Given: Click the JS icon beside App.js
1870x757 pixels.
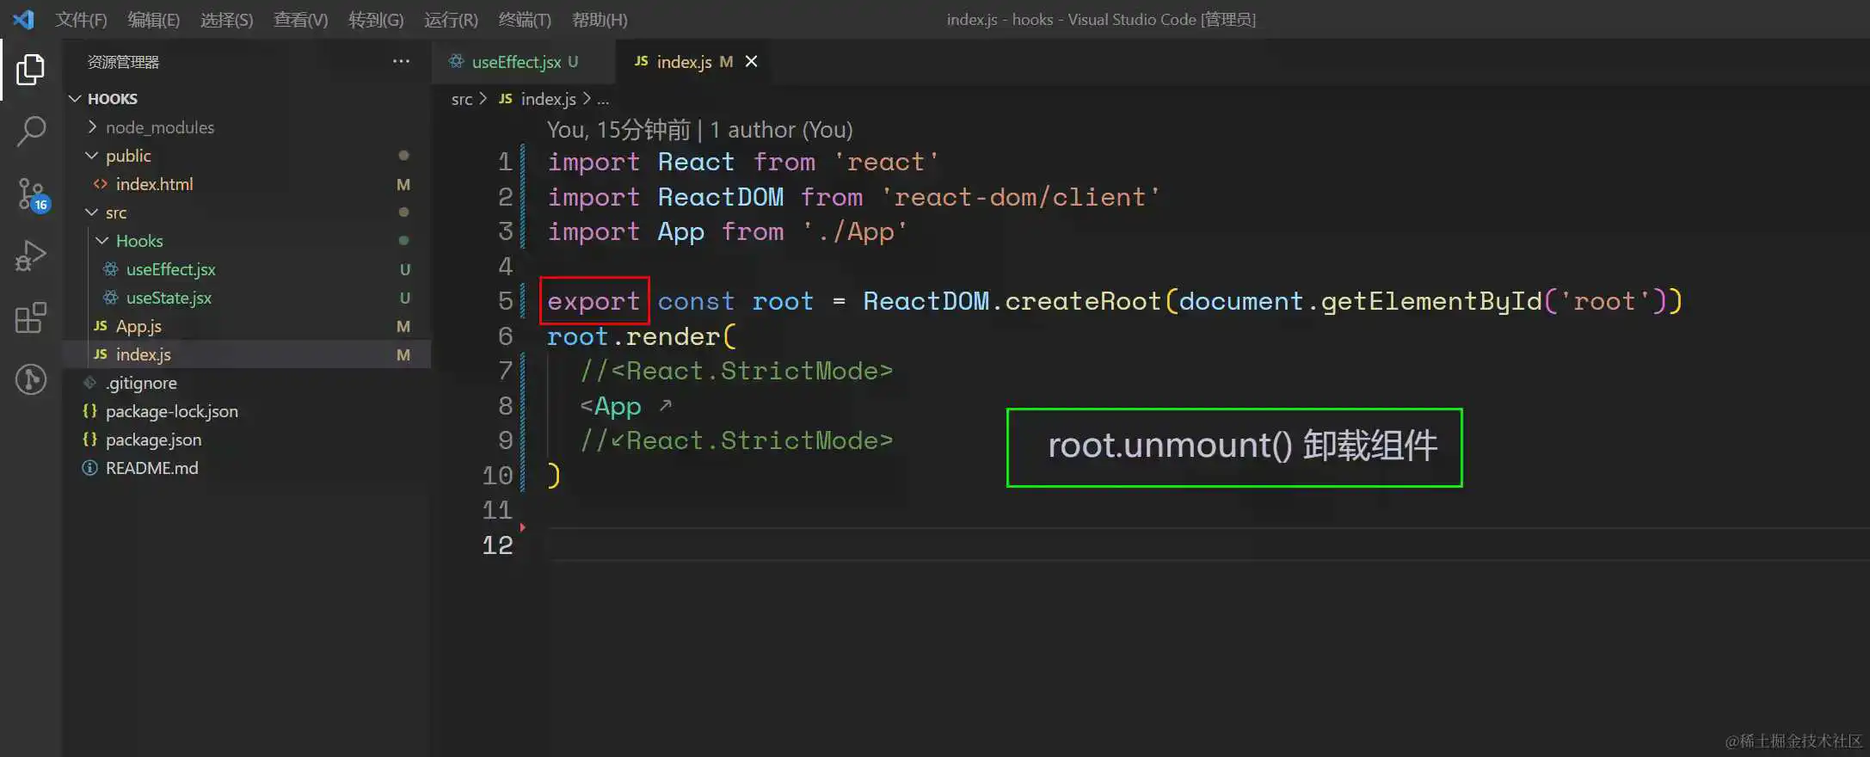Looking at the screenshot, I should (x=101, y=326).
